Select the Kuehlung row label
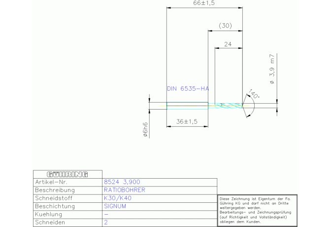This screenshot has height=227, width=330. 49,215
